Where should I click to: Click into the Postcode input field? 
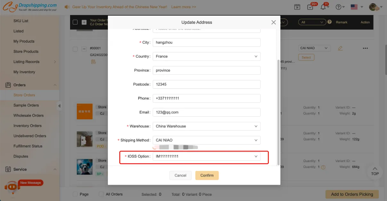pos(206,85)
